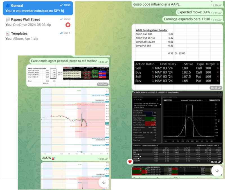
Task: Click the "disso pode influenciar a AAPL." message
Action: click(x=157, y=4)
